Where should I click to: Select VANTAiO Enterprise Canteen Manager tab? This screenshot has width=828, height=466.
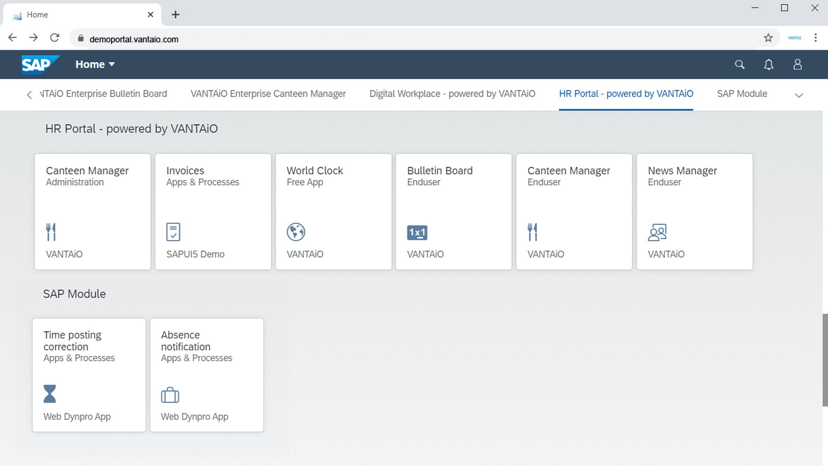[268, 94]
